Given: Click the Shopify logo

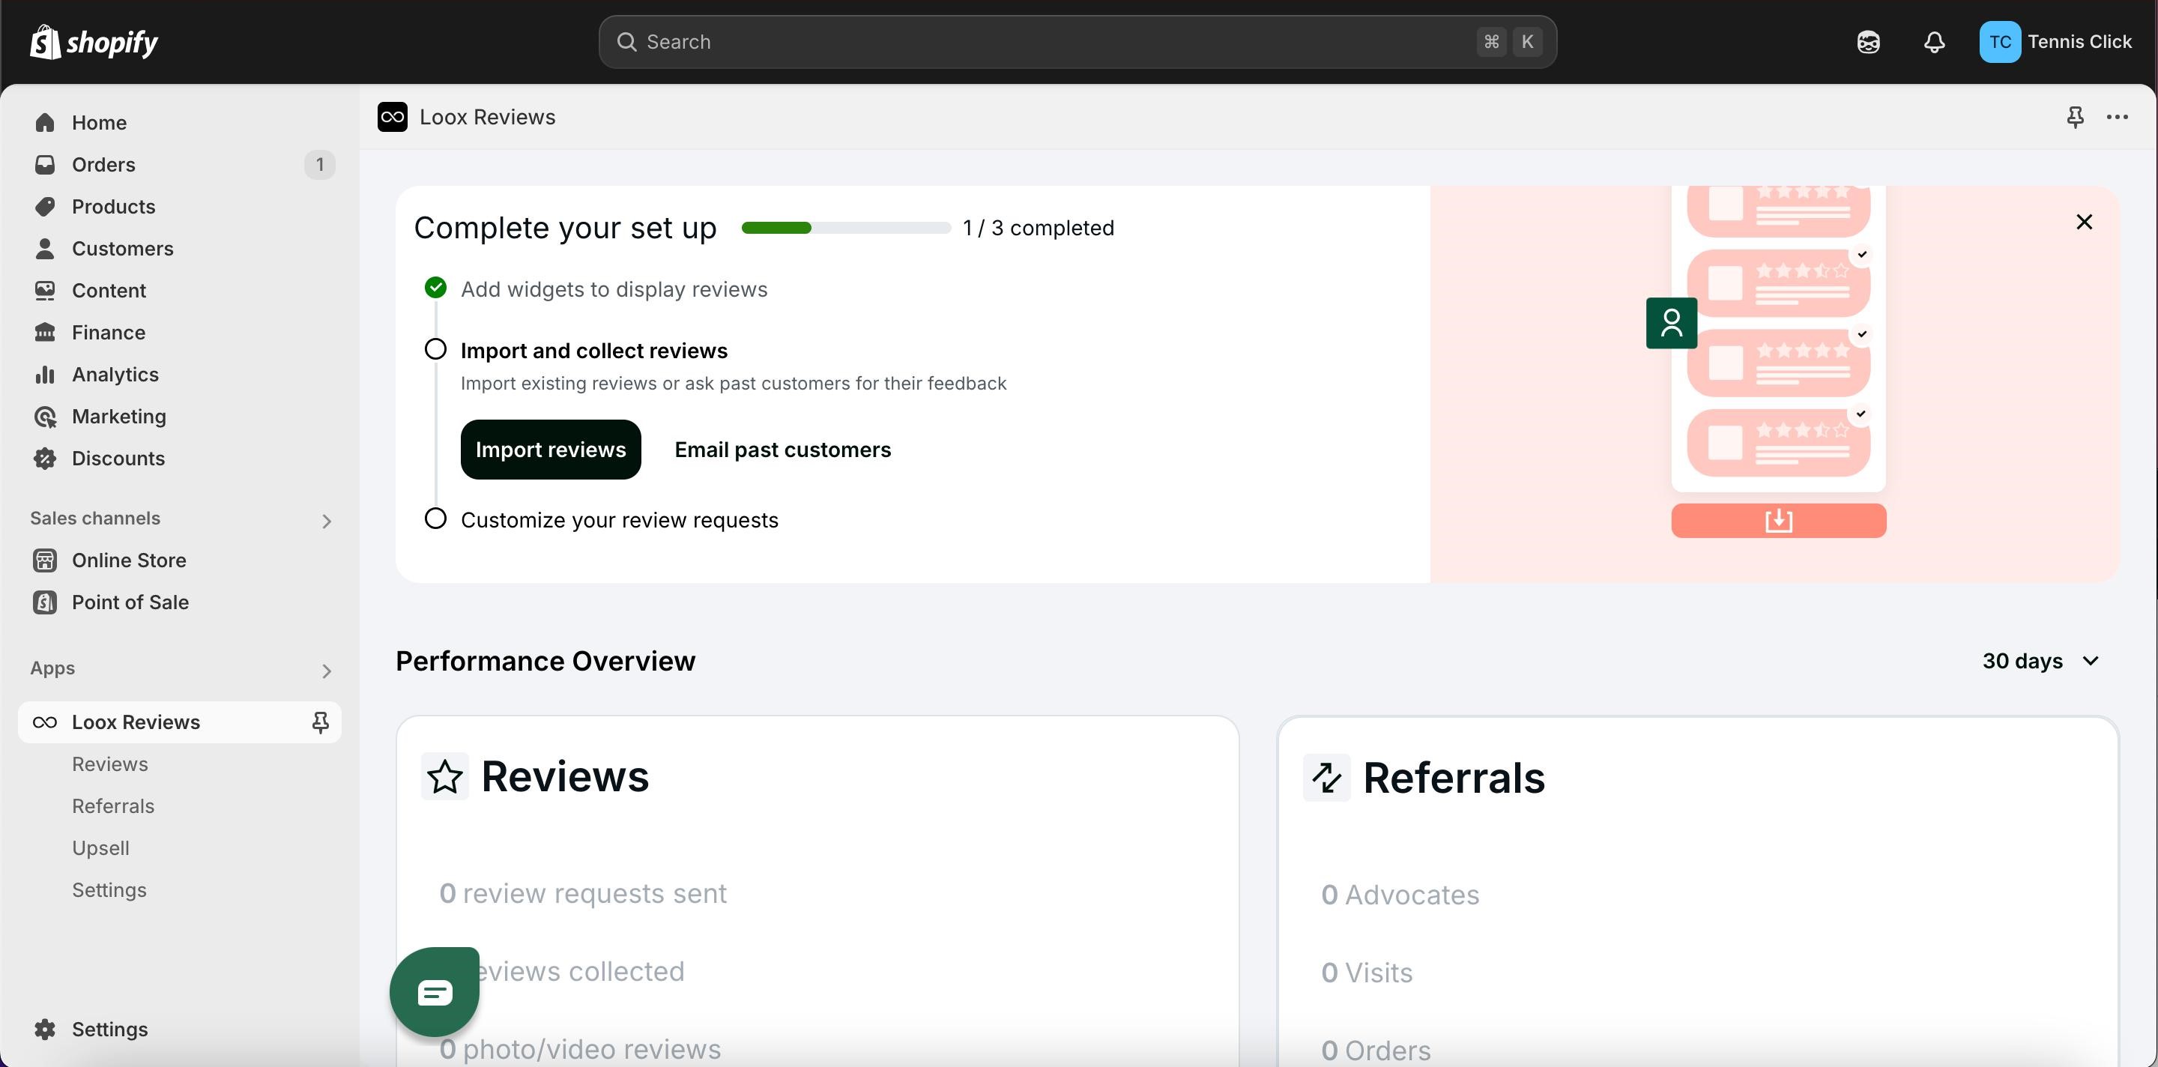Looking at the screenshot, I should [x=94, y=42].
